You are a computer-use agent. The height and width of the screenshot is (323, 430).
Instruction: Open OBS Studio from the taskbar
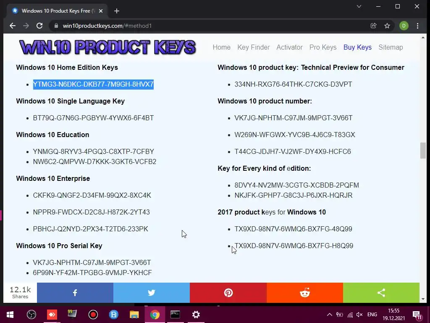[31, 315]
